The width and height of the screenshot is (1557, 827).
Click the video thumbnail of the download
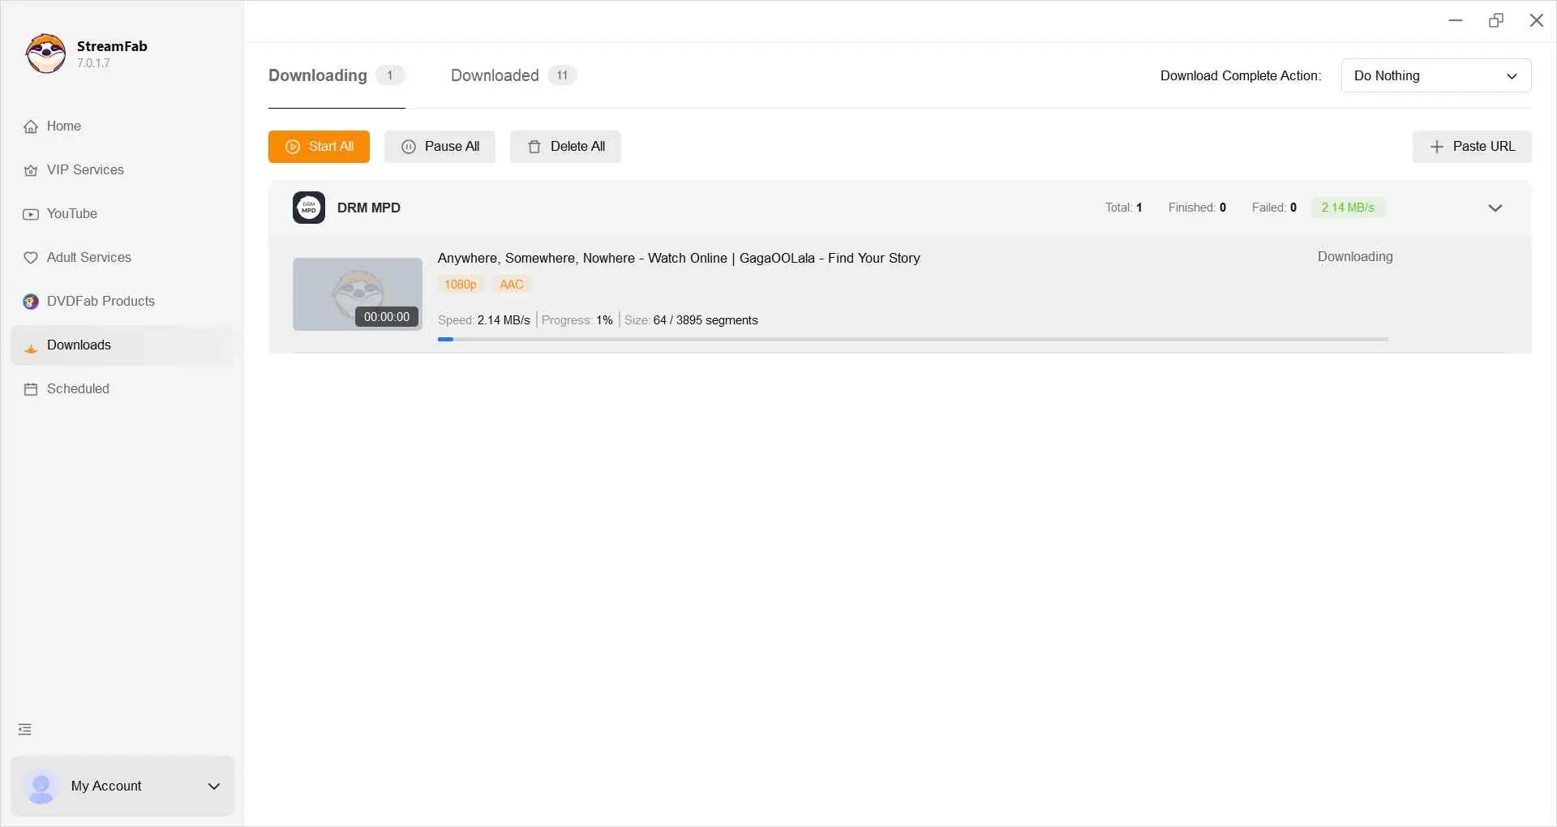coord(358,294)
